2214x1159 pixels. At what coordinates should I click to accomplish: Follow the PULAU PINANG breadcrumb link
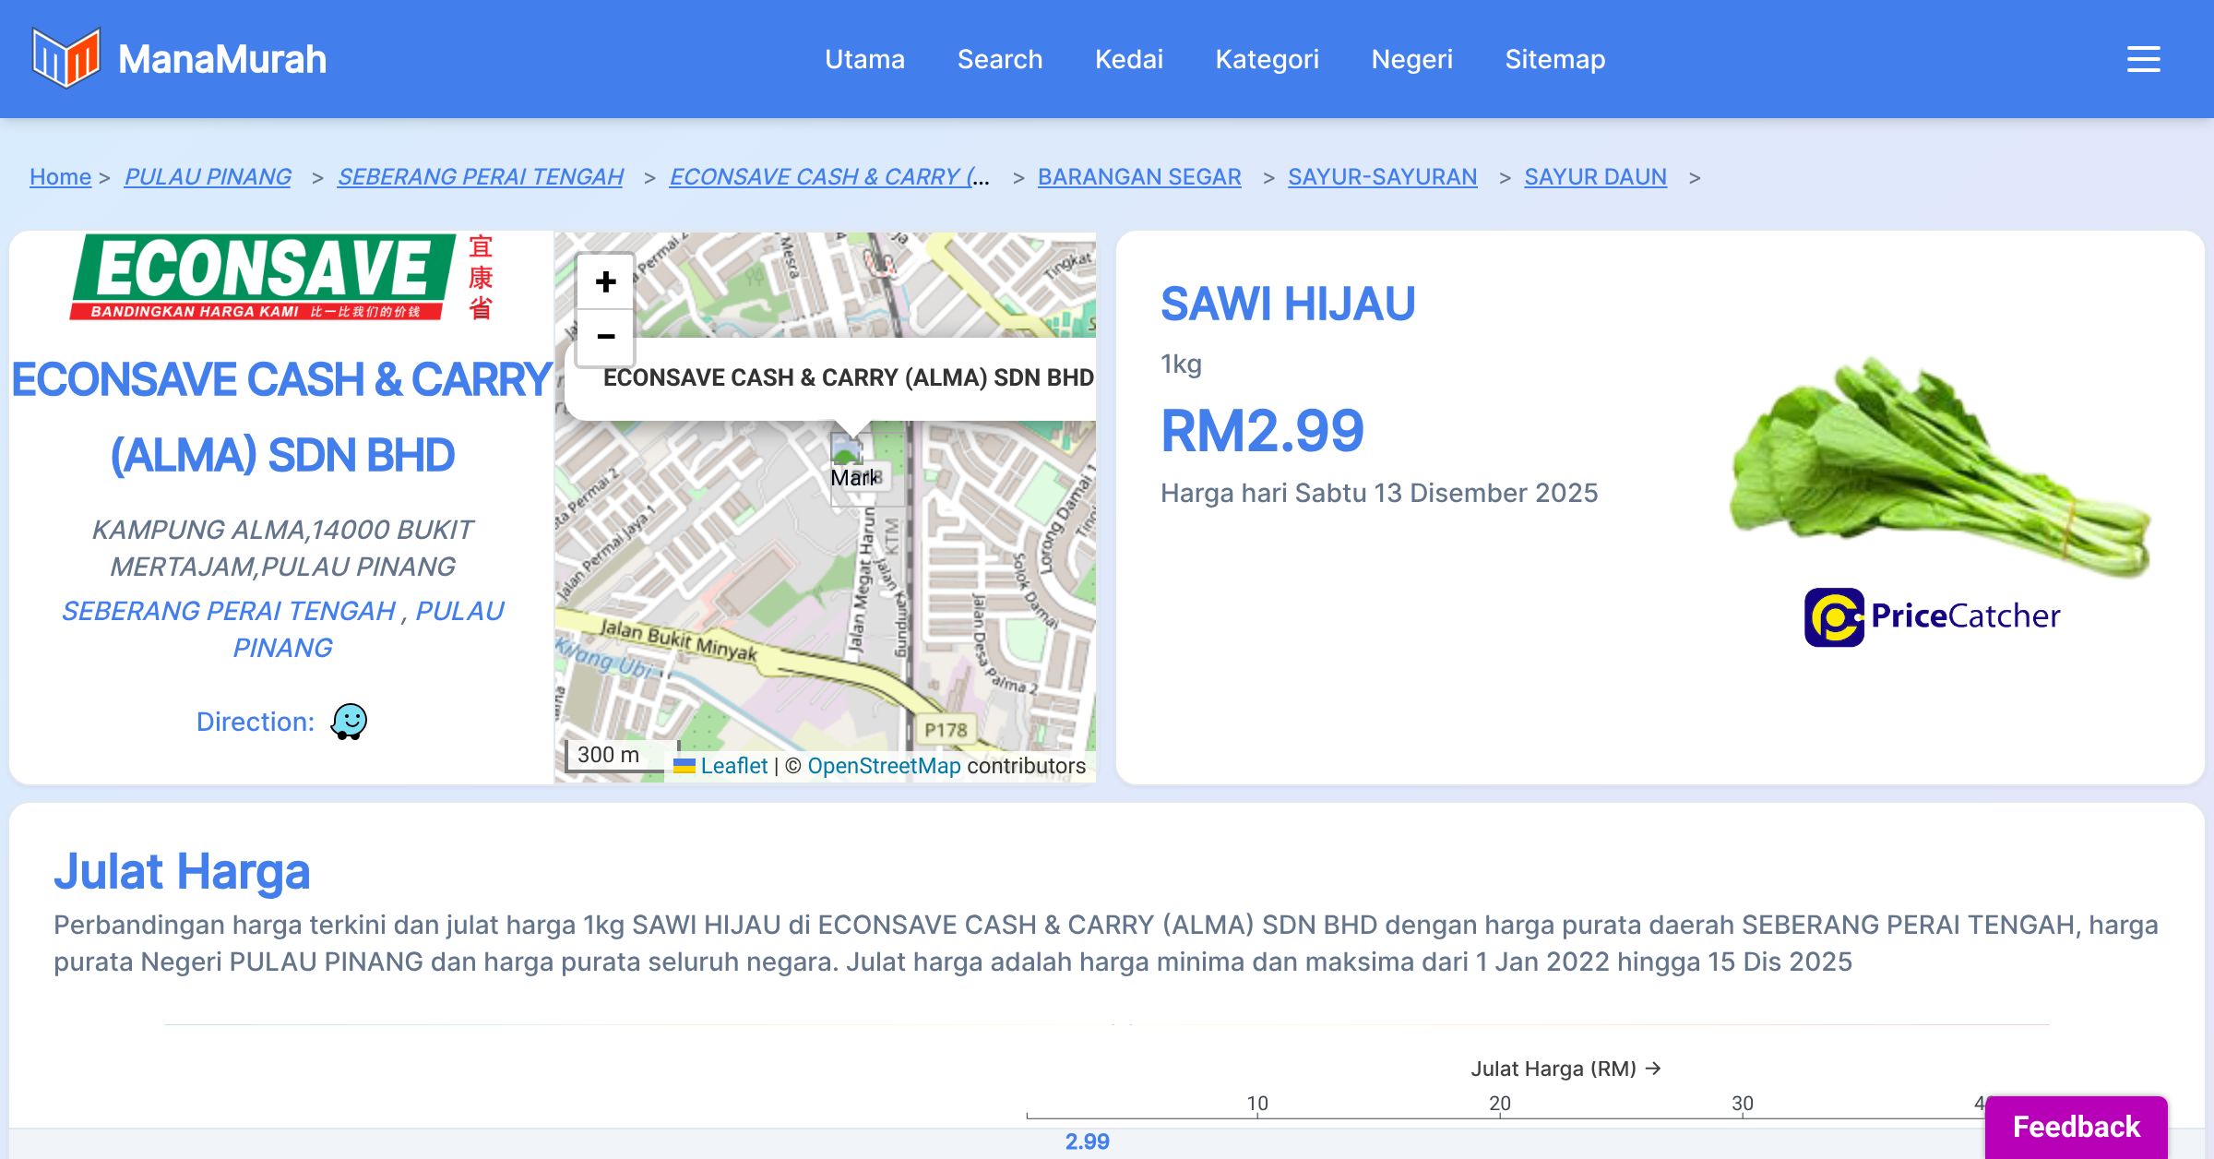click(x=208, y=176)
